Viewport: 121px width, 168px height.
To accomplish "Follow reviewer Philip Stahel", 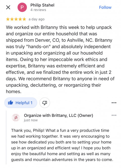I will point(105,7).
